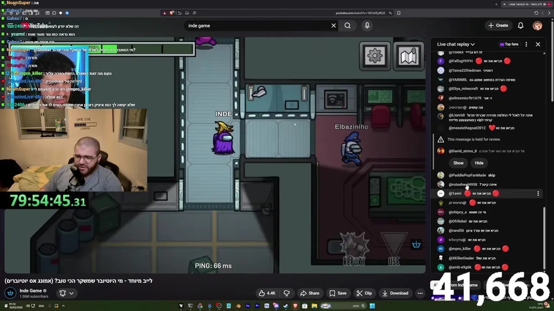
Task: Clear the YouTube search box text
Action: (x=334, y=25)
